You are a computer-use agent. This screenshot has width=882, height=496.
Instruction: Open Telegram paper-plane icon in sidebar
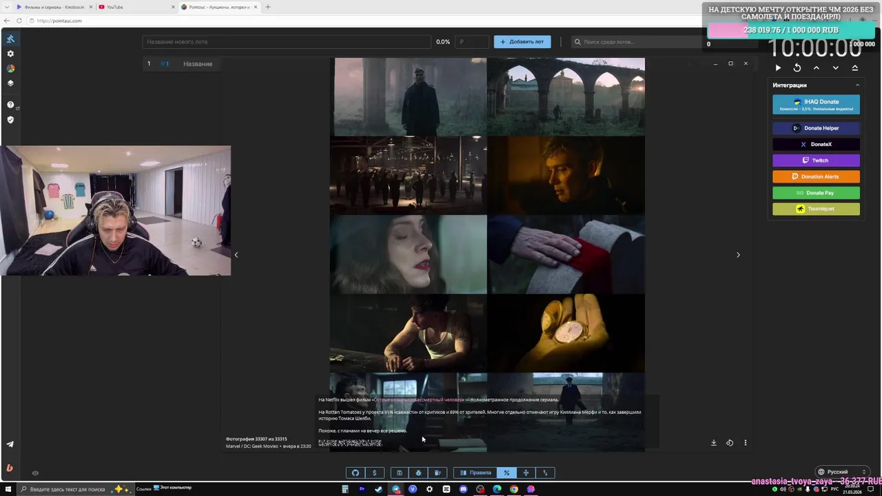10,444
